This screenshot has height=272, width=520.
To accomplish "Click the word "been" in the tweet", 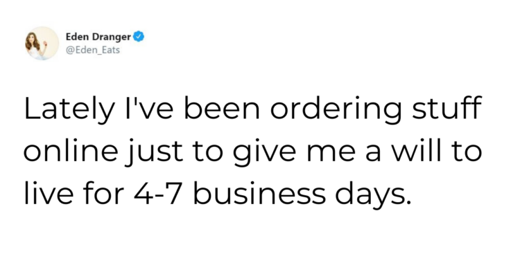I will point(222,108).
